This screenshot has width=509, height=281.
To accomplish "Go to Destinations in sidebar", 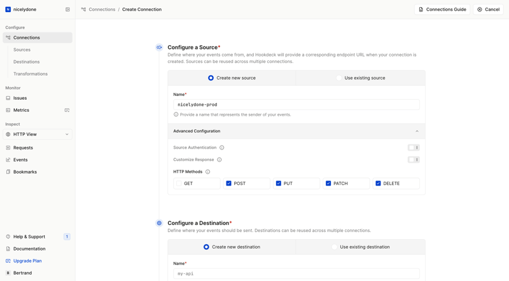I will pos(26,62).
